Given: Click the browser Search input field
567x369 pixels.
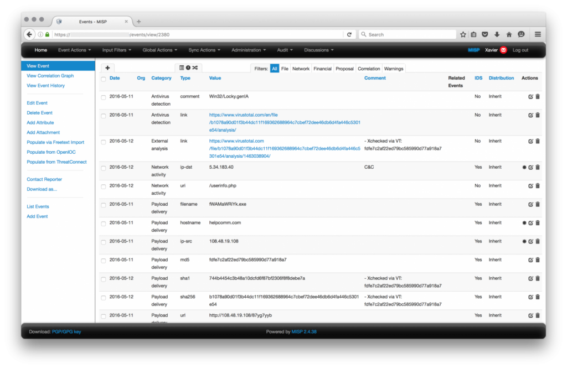Looking at the screenshot, I should (x=407, y=34).
